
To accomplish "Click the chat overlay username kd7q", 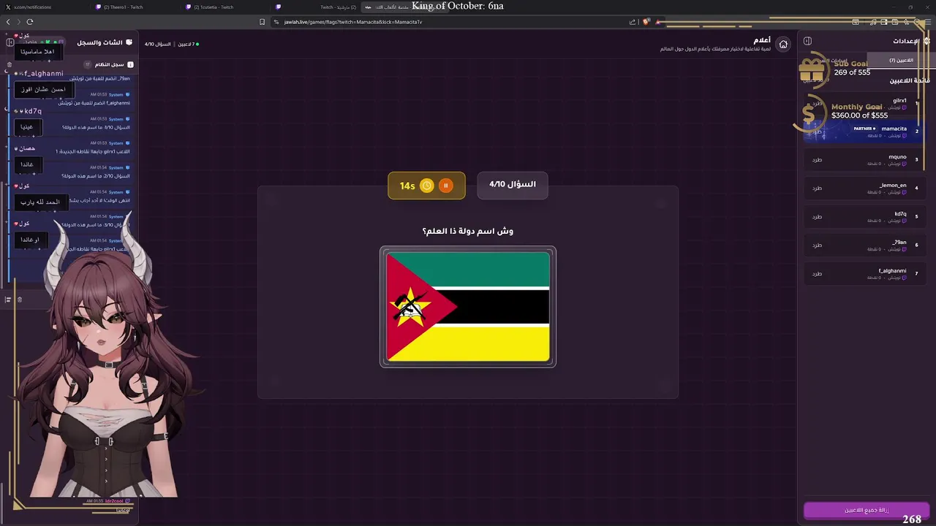I will click(x=33, y=111).
